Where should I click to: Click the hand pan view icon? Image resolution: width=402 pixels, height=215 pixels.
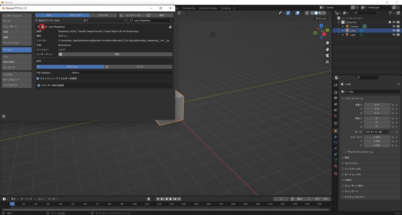pos(327,49)
